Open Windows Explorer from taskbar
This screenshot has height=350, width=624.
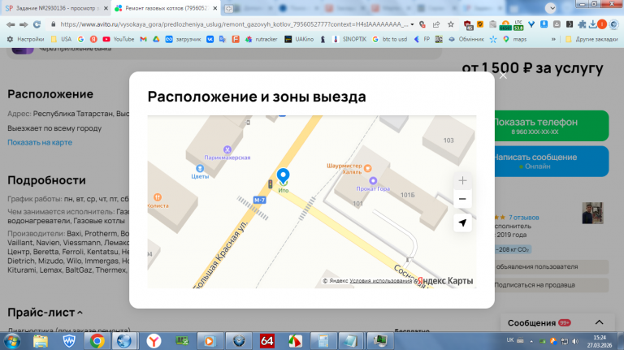pyautogui.click(x=41, y=341)
